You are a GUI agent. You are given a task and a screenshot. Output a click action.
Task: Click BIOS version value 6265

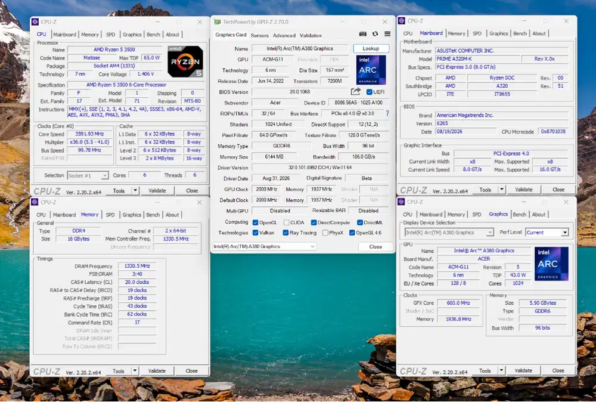click(502, 123)
